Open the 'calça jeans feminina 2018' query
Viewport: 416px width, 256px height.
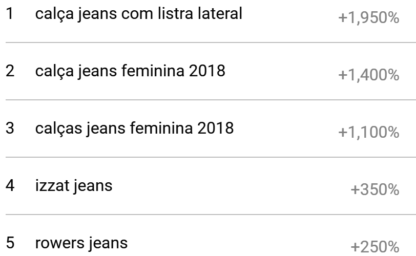(130, 71)
